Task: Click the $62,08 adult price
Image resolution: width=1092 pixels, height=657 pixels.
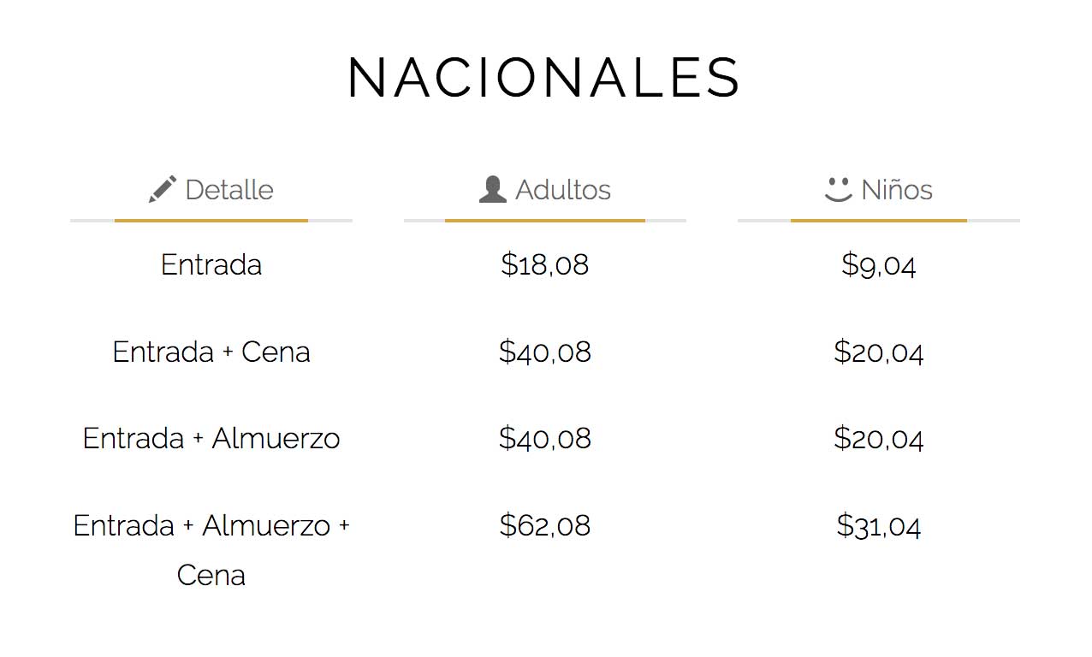Action: tap(545, 524)
